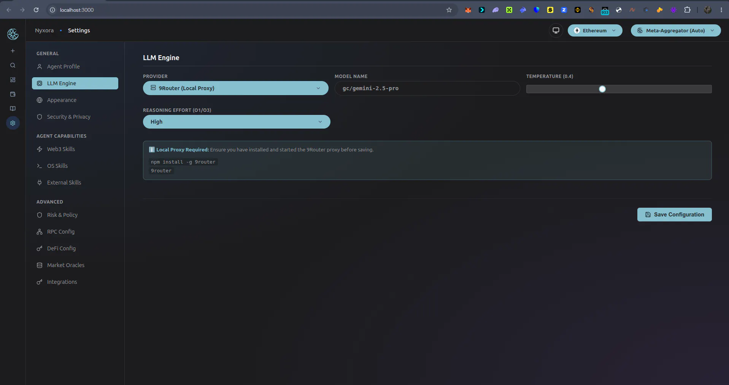
Task: Open the dashboard grid icon
Action: tap(13, 80)
